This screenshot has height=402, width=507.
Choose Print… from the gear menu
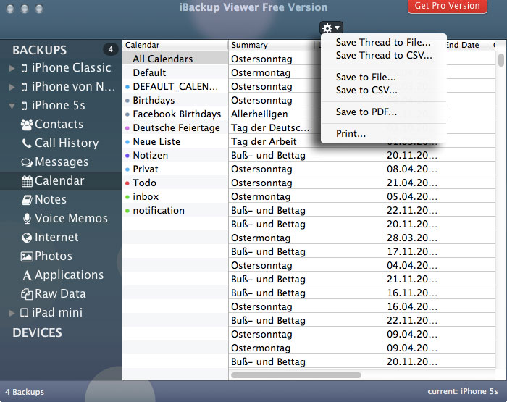(383, 133)
